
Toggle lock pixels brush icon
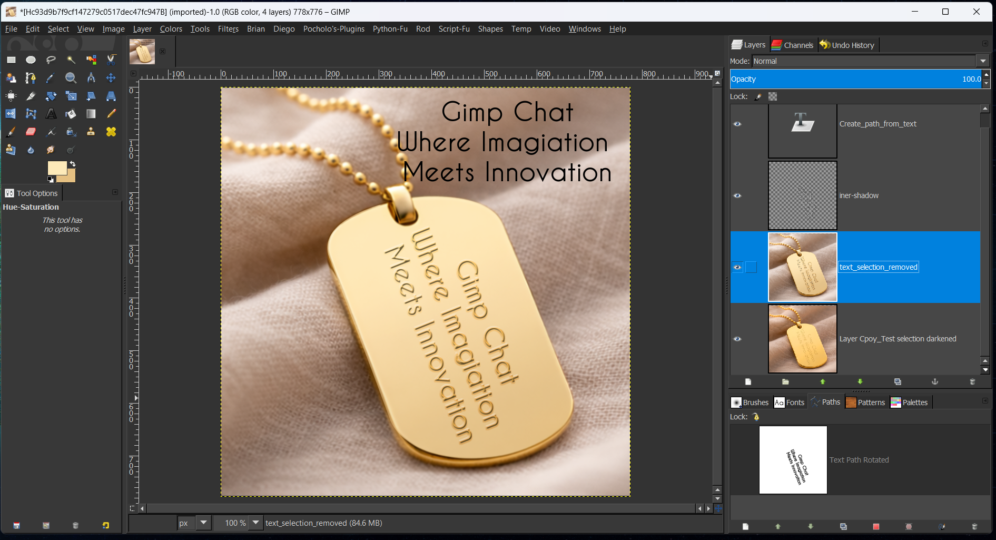pos(758,96)
